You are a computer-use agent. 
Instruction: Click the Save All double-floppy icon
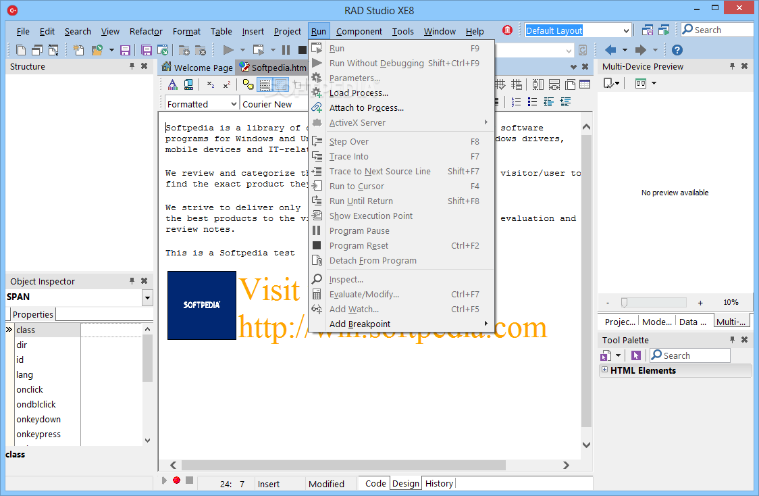(146, 50)
